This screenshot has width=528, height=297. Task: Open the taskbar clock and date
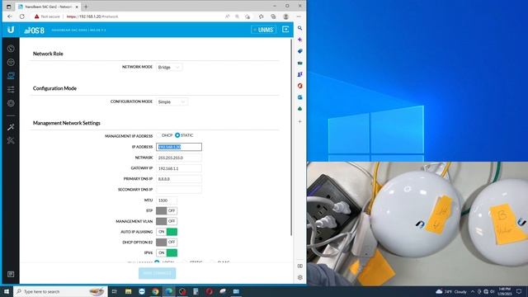pyautogui.click(x=504, y=291)
